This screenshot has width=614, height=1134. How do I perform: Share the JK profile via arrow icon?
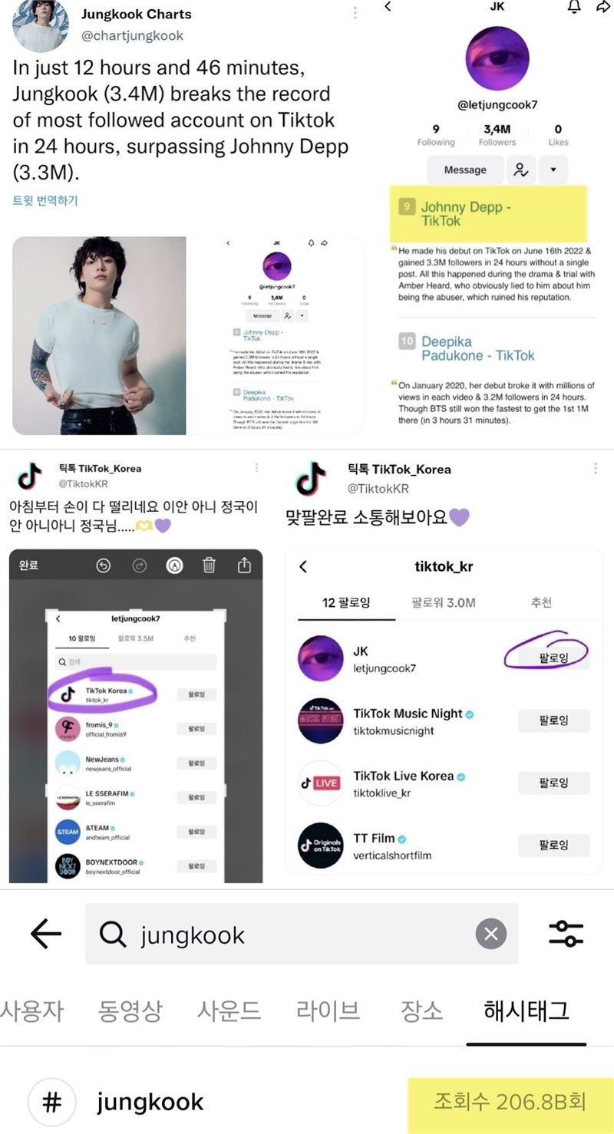(603, 7)
